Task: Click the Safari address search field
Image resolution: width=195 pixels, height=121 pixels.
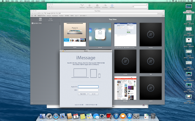Action: 100,13
